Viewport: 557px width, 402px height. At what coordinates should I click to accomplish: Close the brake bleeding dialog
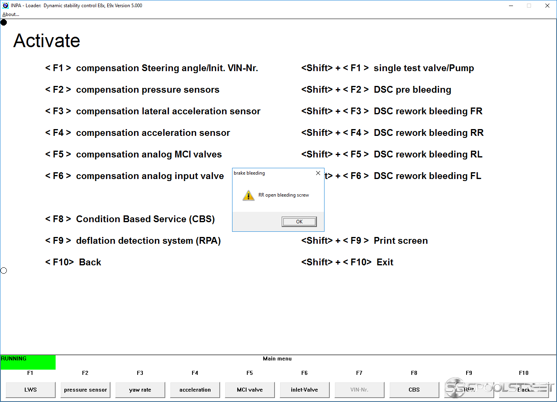click(x=318, y=173)
